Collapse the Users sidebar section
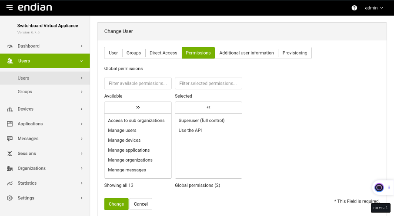This screenshot has height=216, width=394. (81, 61)
